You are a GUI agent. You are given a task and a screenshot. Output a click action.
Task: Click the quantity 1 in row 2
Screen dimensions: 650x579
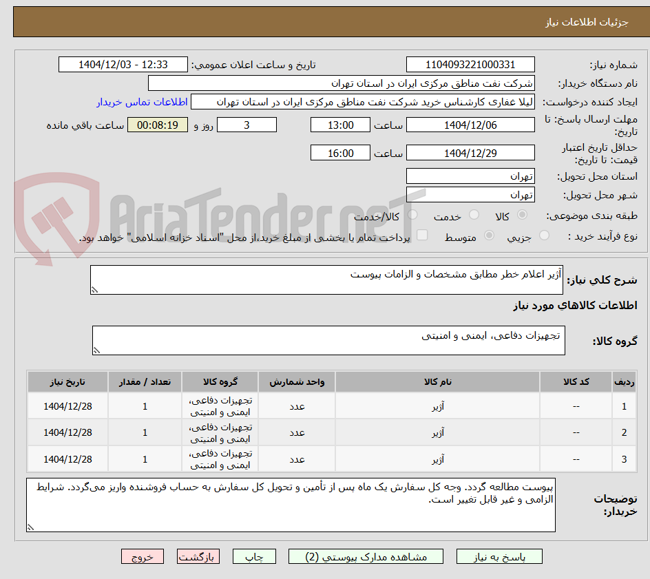(145, 432)
